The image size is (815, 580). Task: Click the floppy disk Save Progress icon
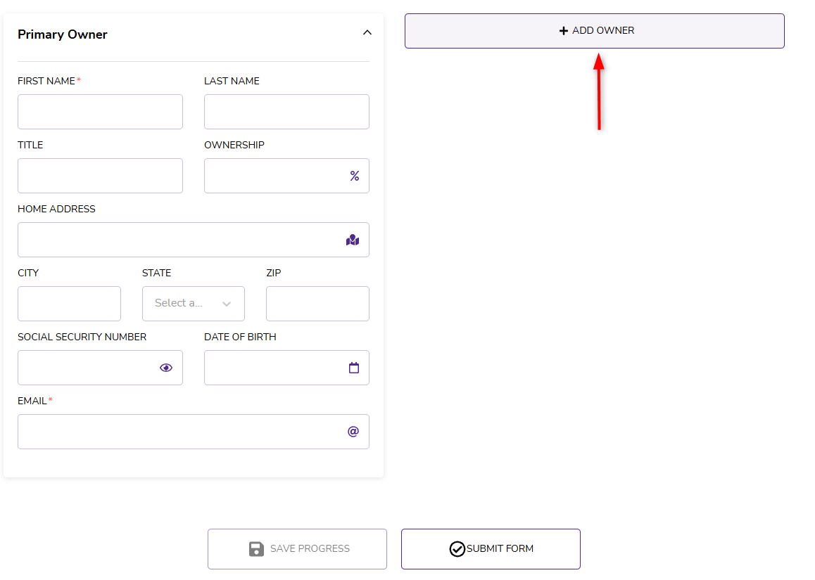tap(257, 549)
